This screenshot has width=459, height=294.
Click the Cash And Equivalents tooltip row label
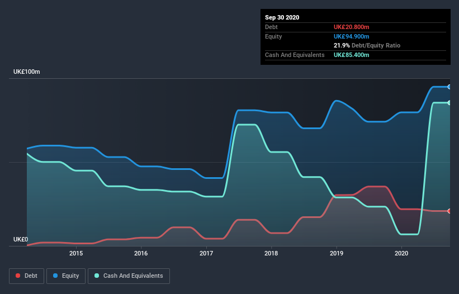295,55
